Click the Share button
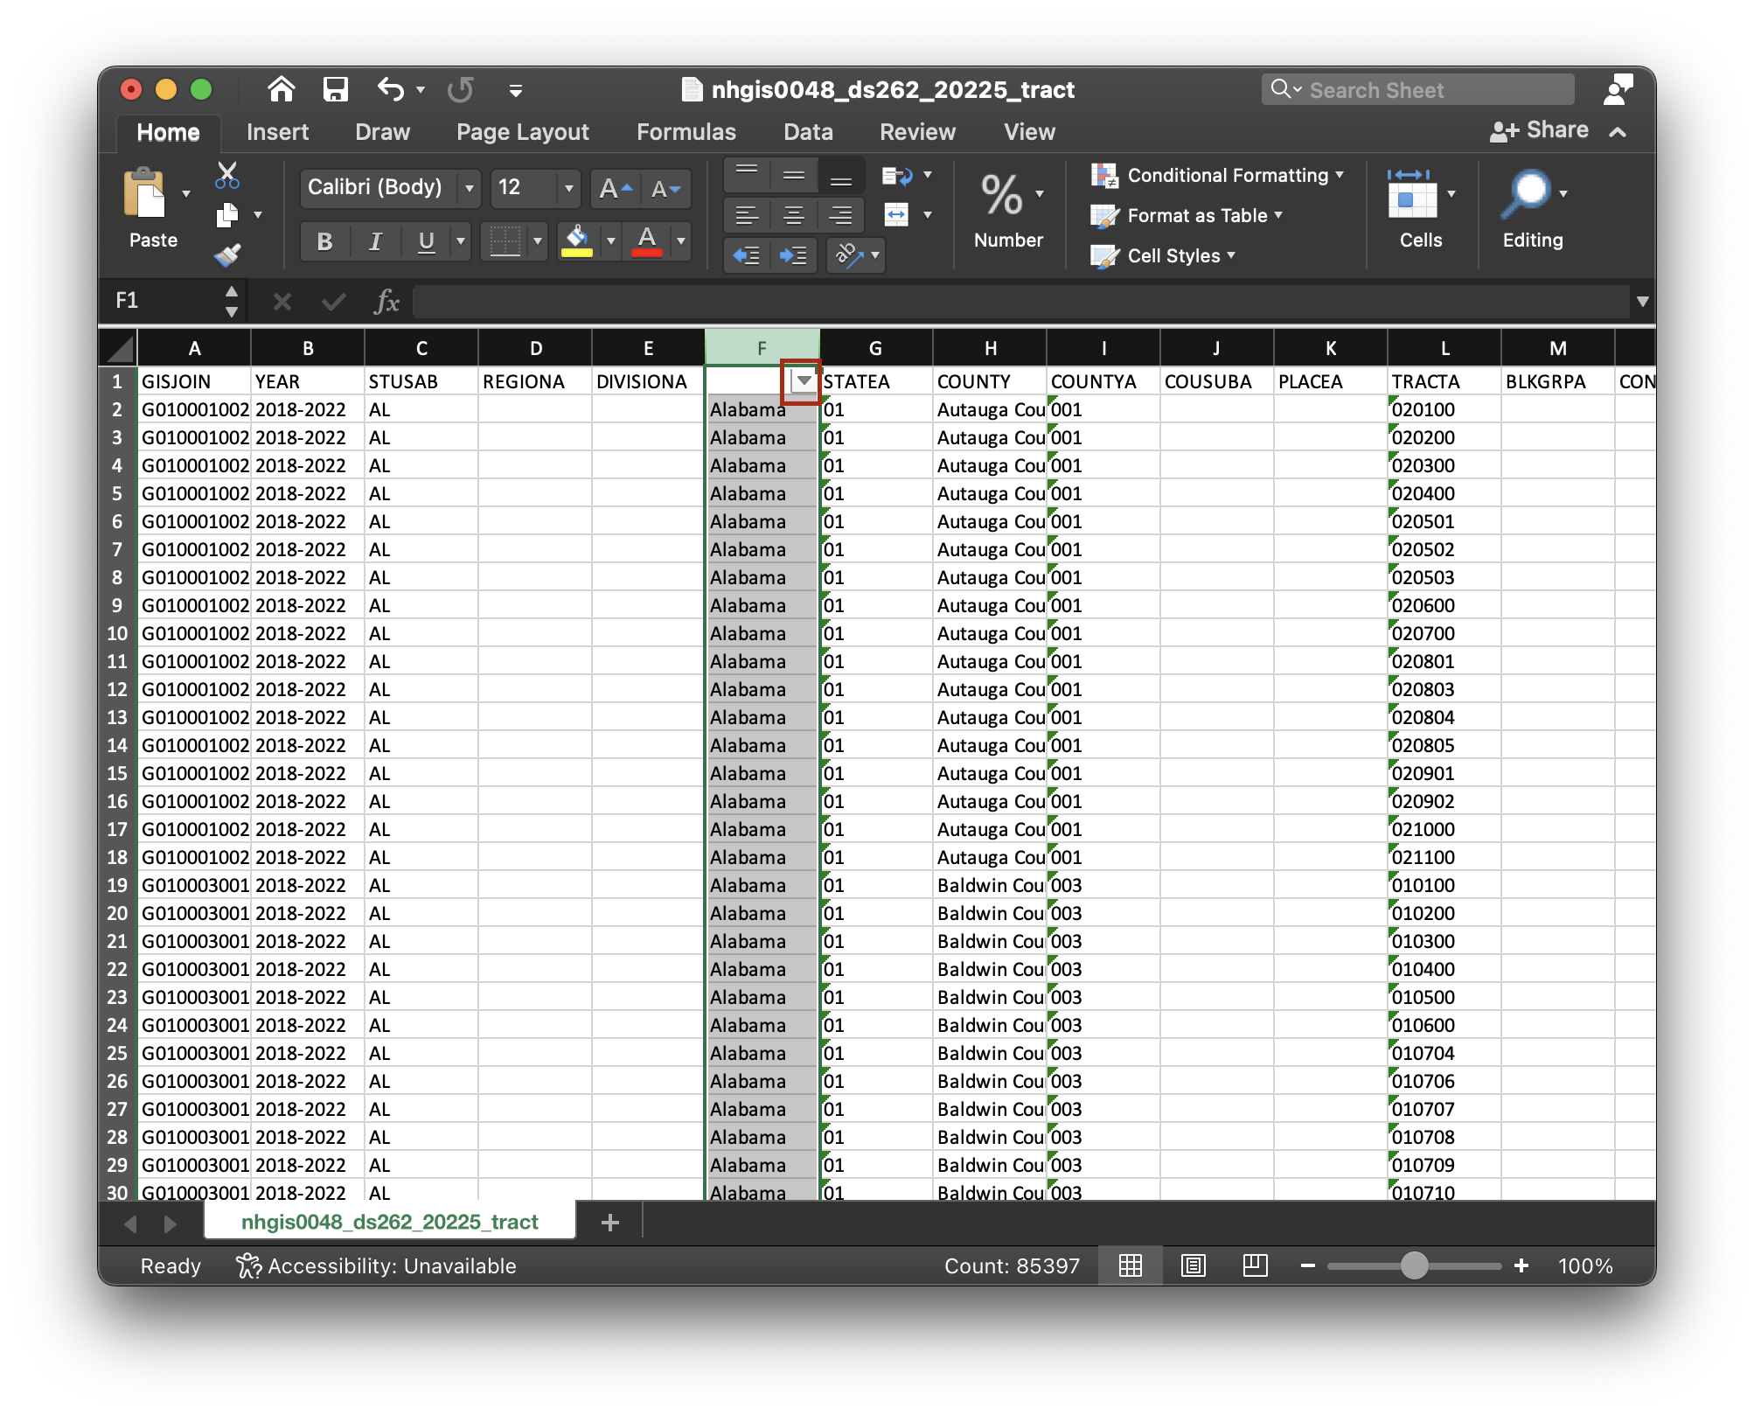 [x=1539, y=130]
